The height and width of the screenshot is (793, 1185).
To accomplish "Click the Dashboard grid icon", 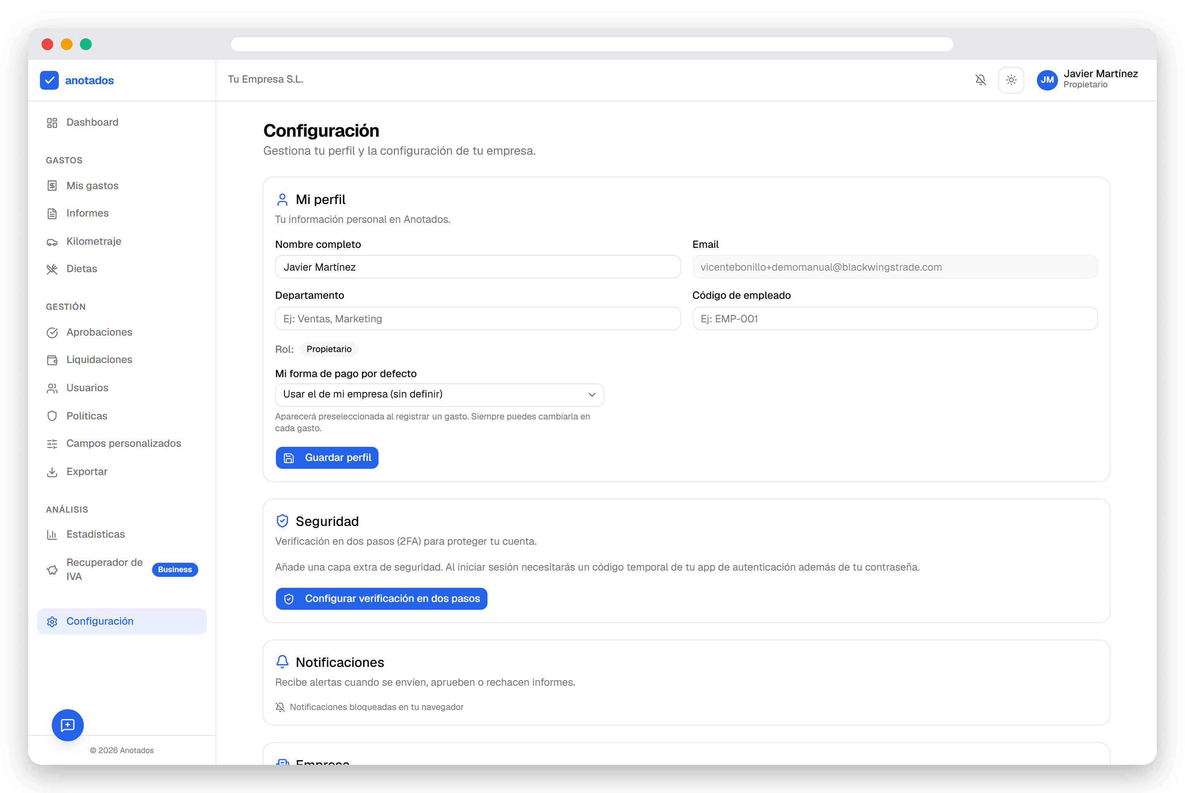I will [x=52, y=123].
